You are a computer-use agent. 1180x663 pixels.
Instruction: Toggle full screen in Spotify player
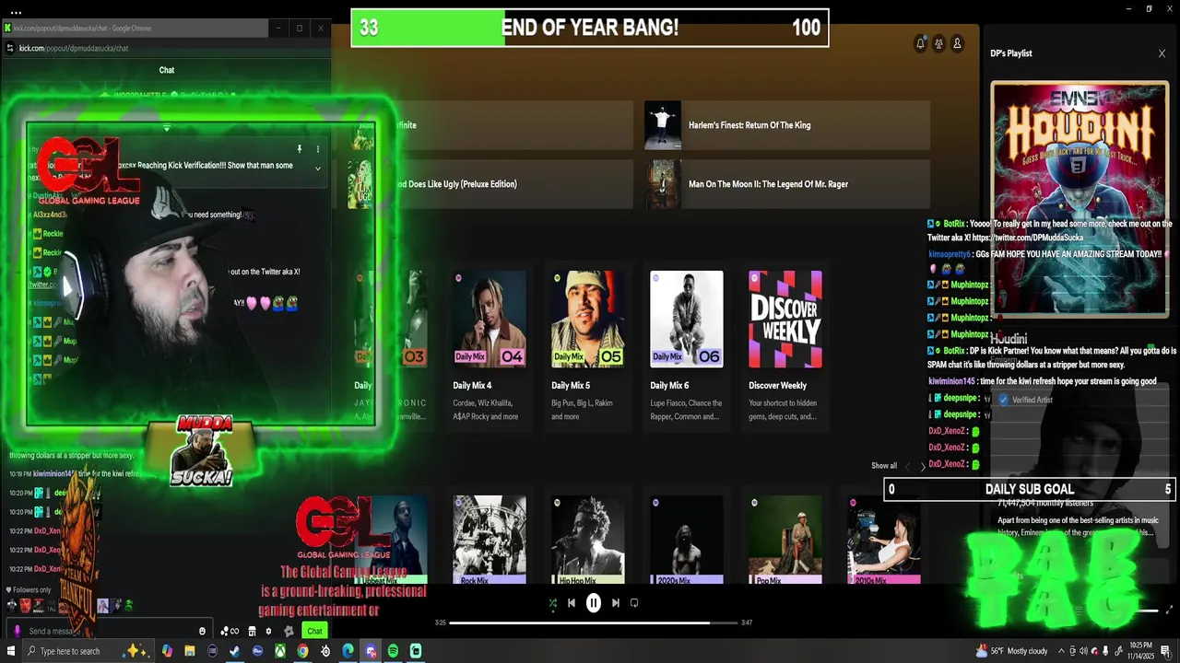tap(1170, 610)
